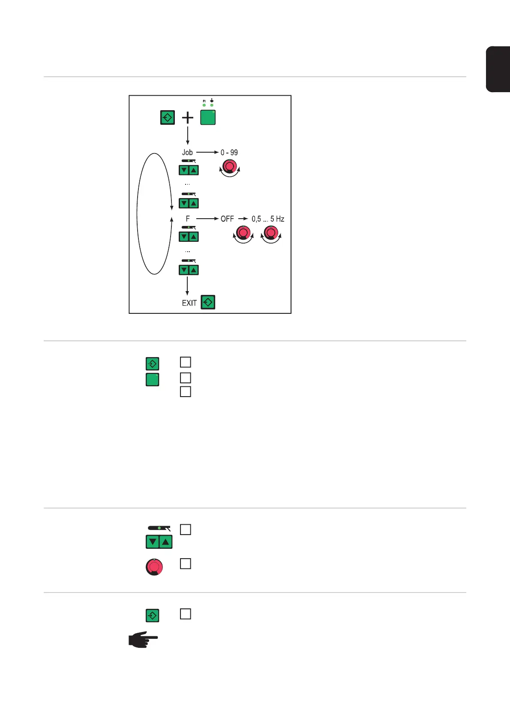This screenshot has width=510, height=722.
Task: Click the arrow keys directly below the F label
Action: [189, 237]
